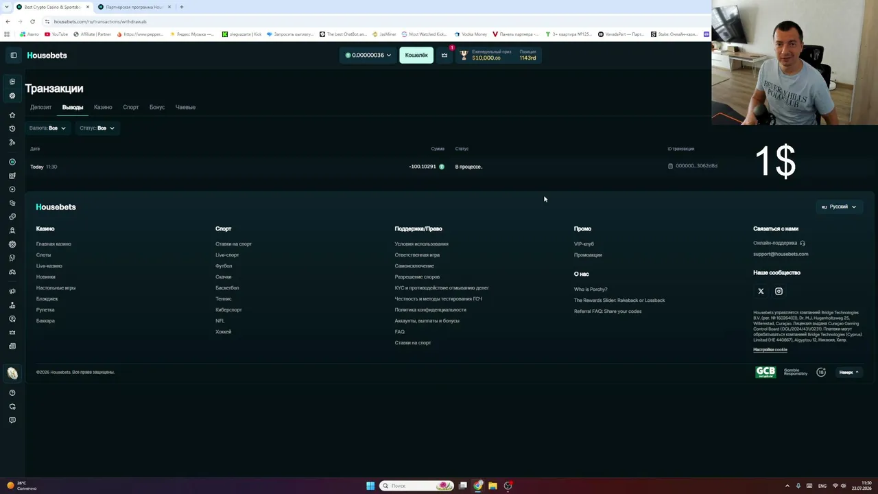Open the weekly prize $10,000 trophy widget

click(499, 55)
